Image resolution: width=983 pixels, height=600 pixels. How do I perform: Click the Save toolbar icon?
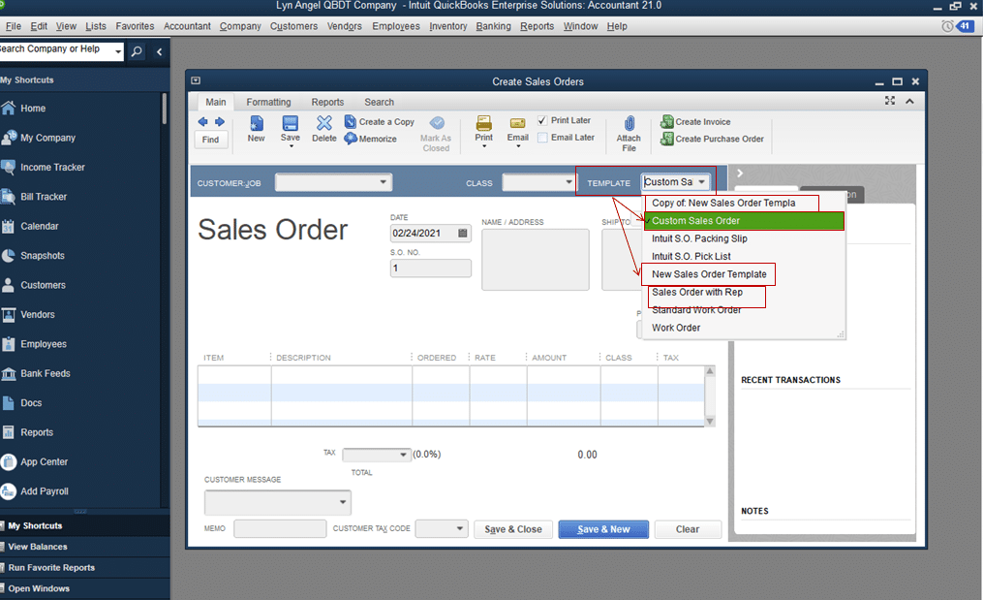coord(290,123)
